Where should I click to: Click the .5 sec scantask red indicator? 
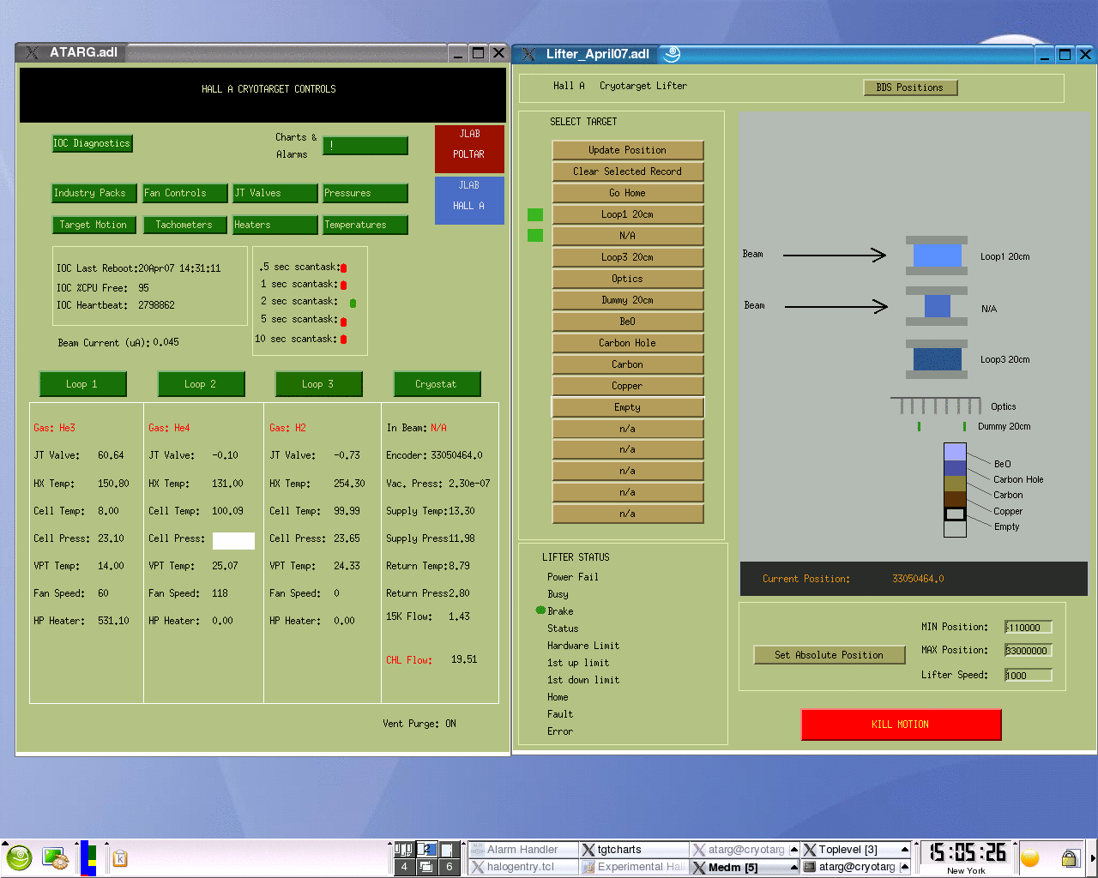343,268
